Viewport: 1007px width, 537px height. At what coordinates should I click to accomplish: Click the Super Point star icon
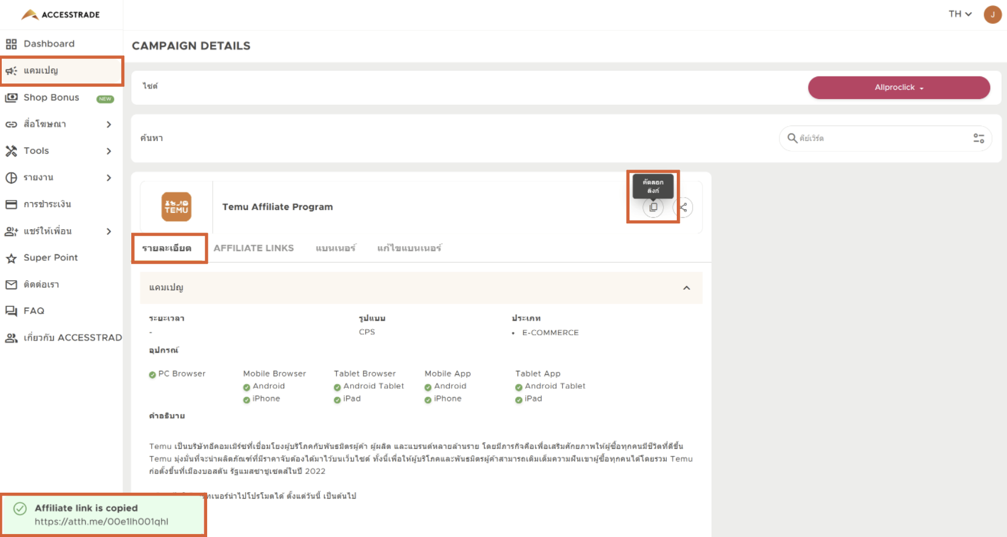tap(11, 258)
